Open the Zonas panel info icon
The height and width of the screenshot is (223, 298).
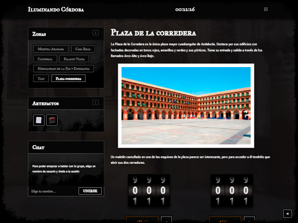[x=96, y=33]
